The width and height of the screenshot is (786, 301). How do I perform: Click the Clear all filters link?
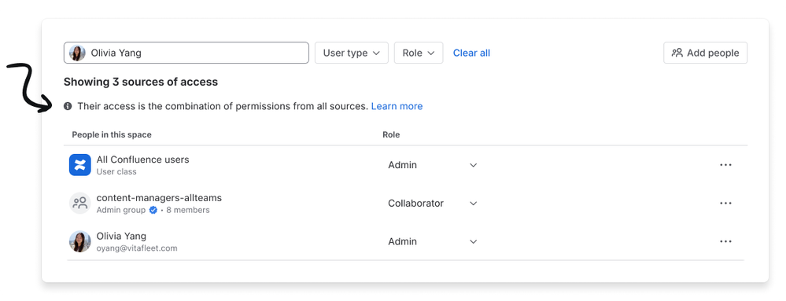472,53
